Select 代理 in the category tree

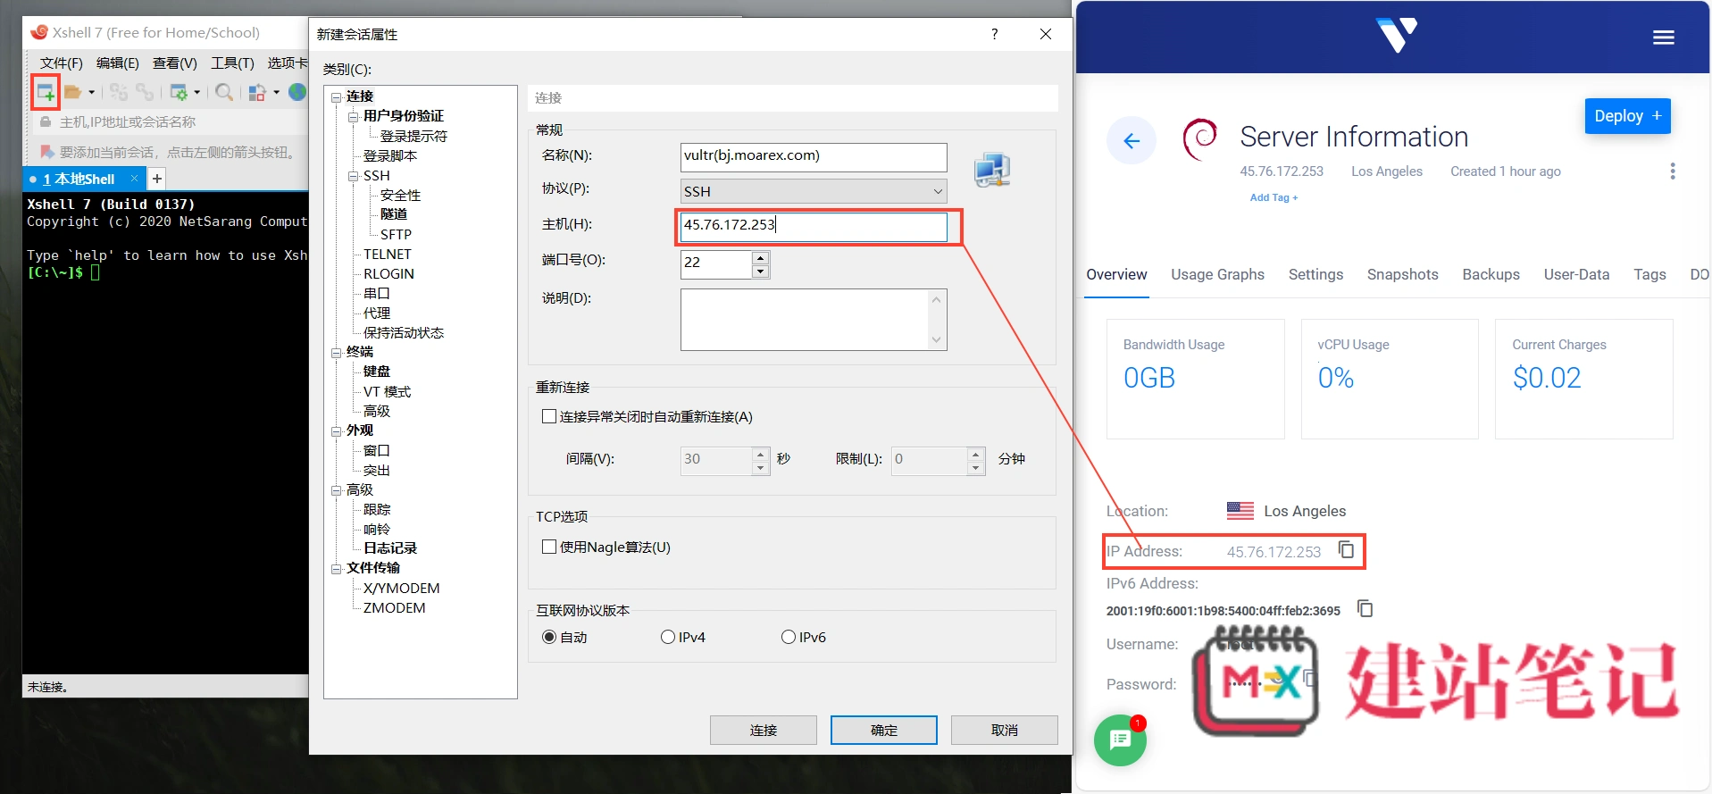click(377, 313)
